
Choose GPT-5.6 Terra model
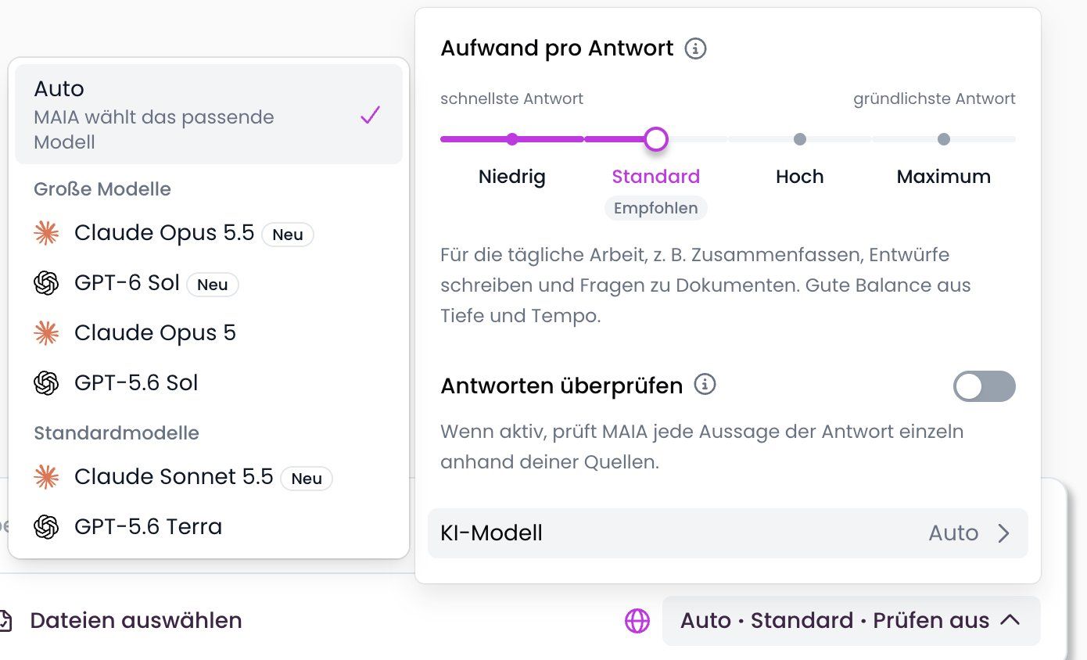[x=209, y=527]
